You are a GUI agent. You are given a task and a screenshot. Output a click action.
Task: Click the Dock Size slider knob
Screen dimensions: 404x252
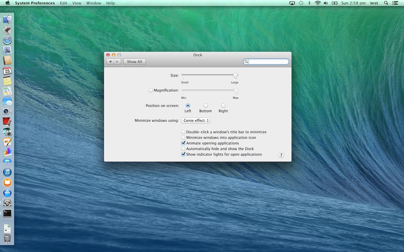pyautogui.click(x=235, y=76)
